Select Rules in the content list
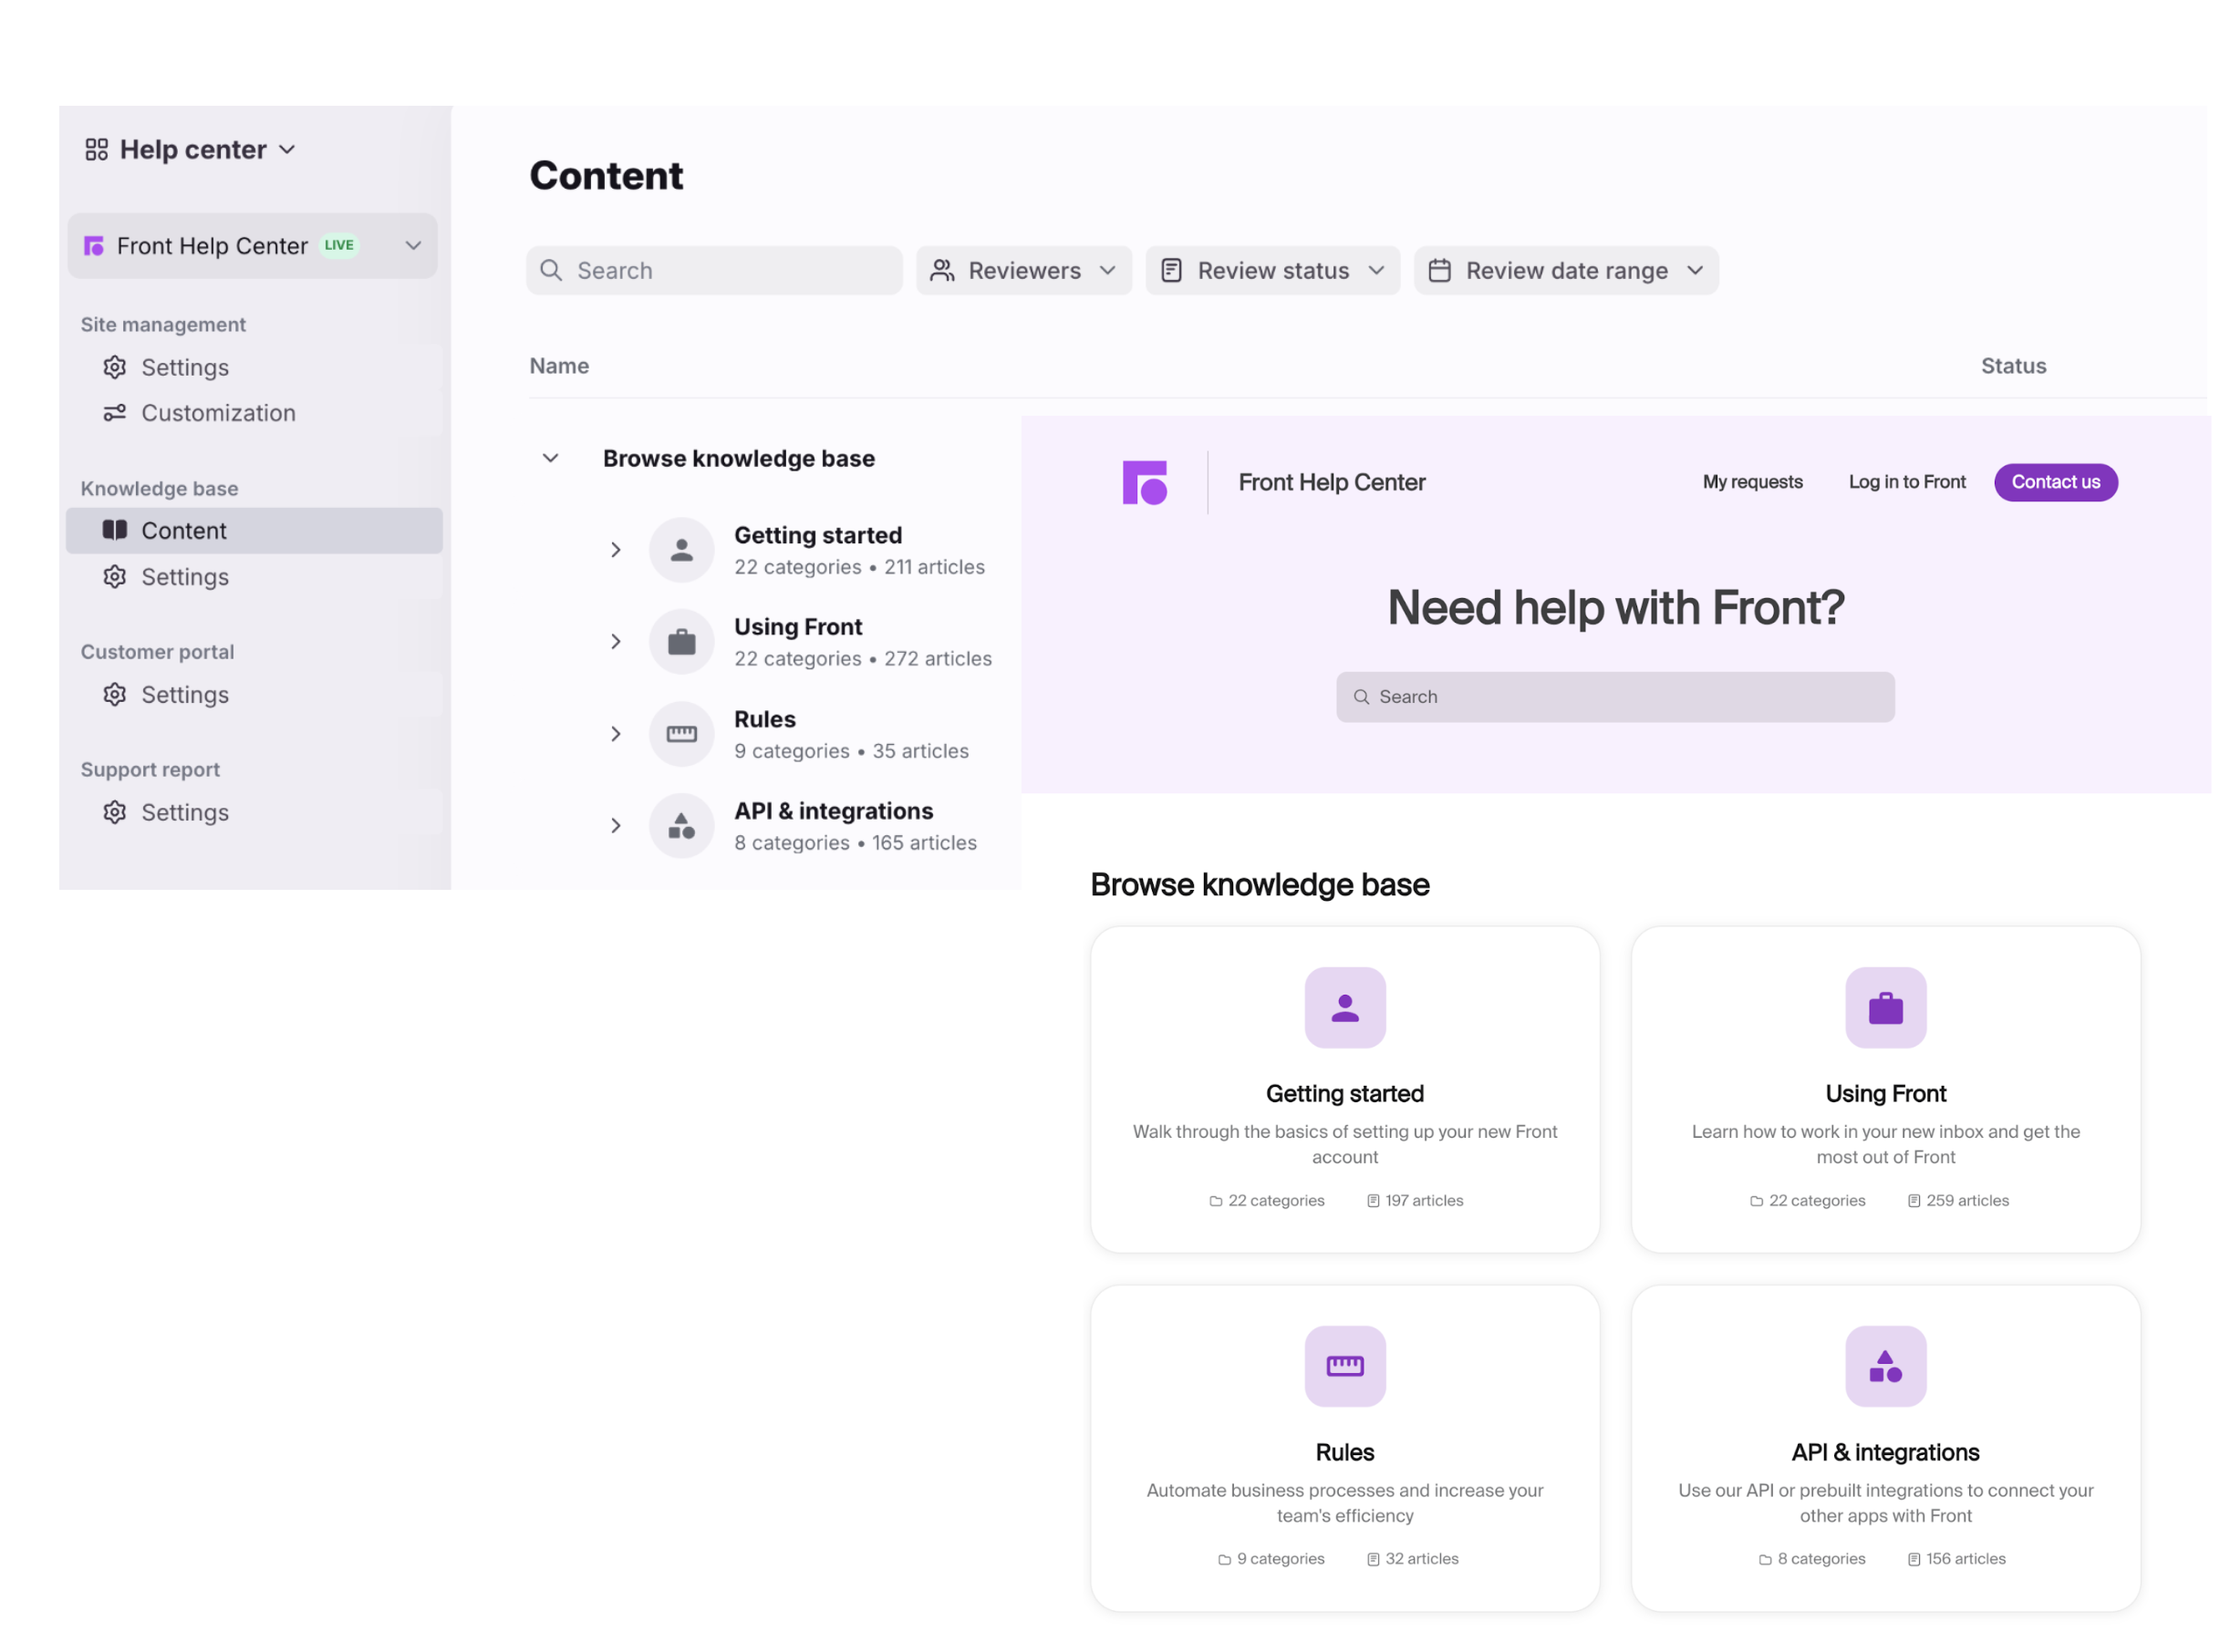 (x=765, y=720)
